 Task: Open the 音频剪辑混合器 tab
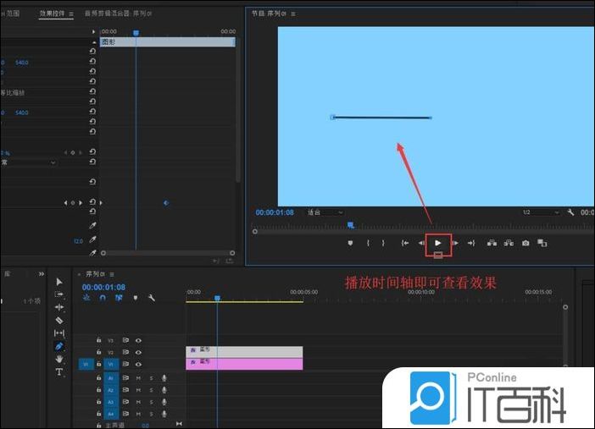119,14
